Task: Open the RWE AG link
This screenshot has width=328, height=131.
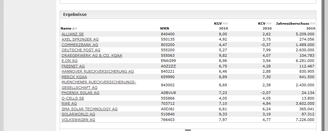Action: [69, 103]
